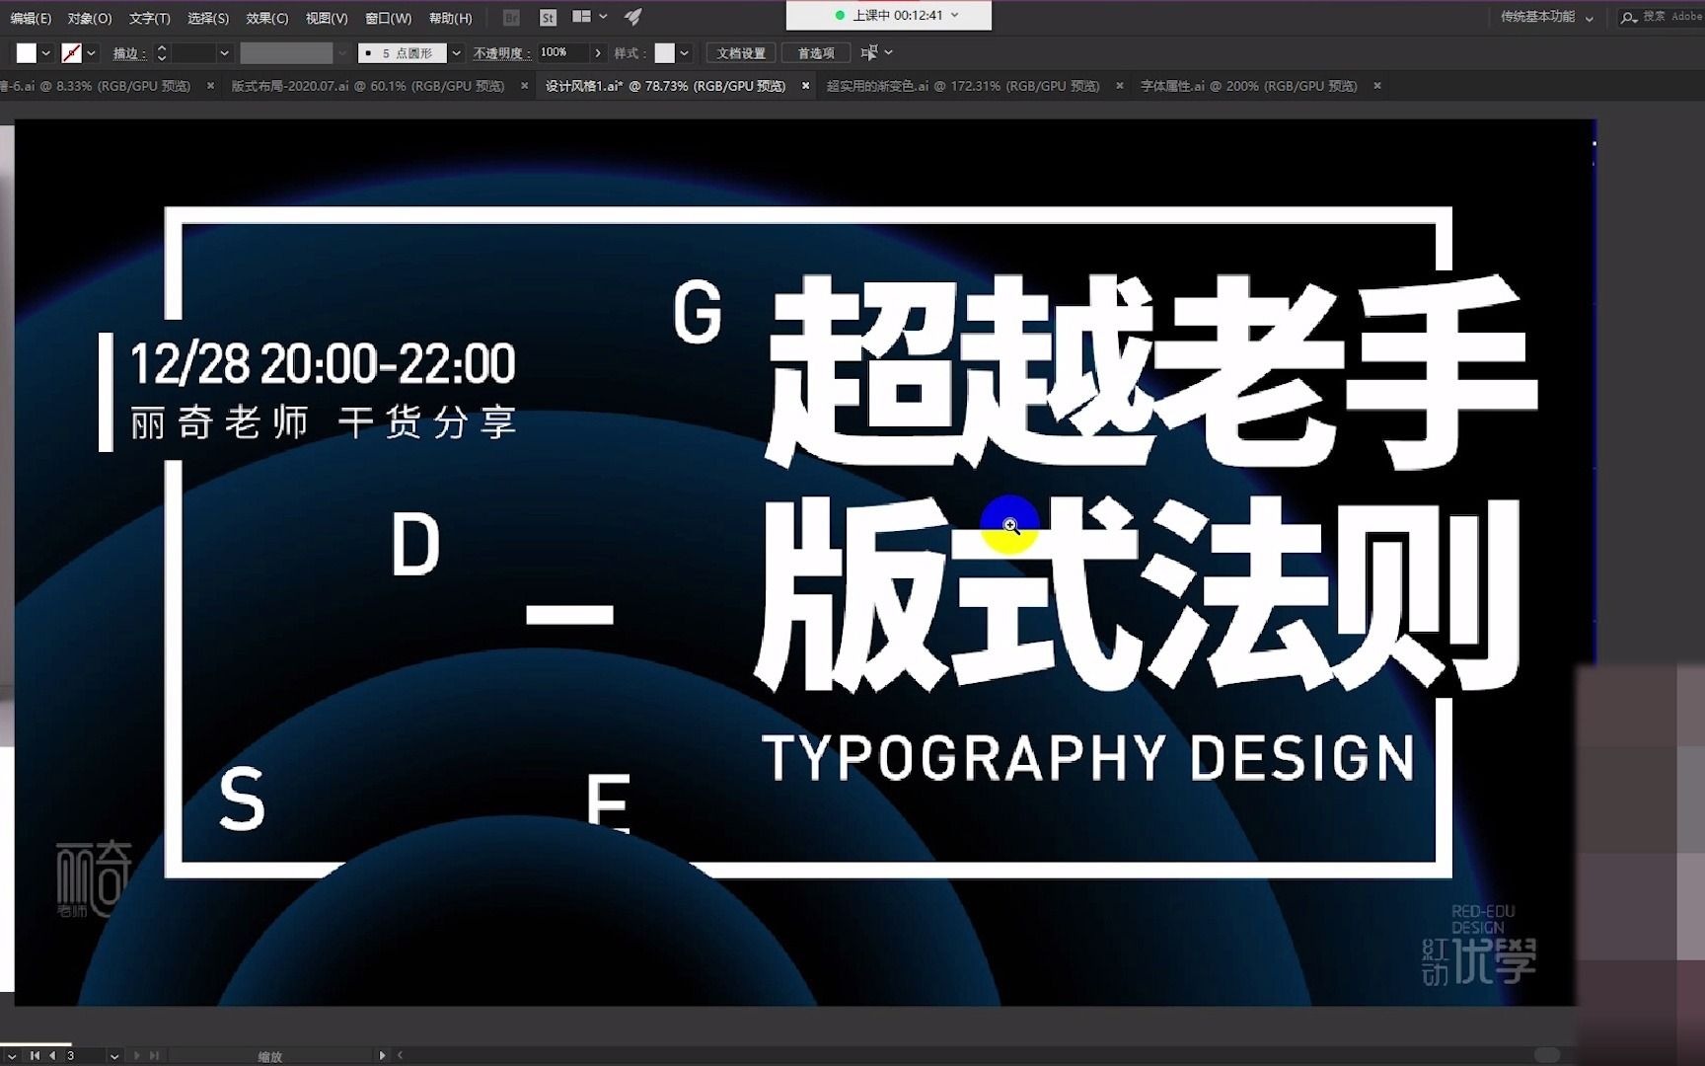Image resolution: width=1705 pixels, height=1066 pixels.
Task: Click the 样式 graphic style swatch
Action: click(x=665, y=53)
